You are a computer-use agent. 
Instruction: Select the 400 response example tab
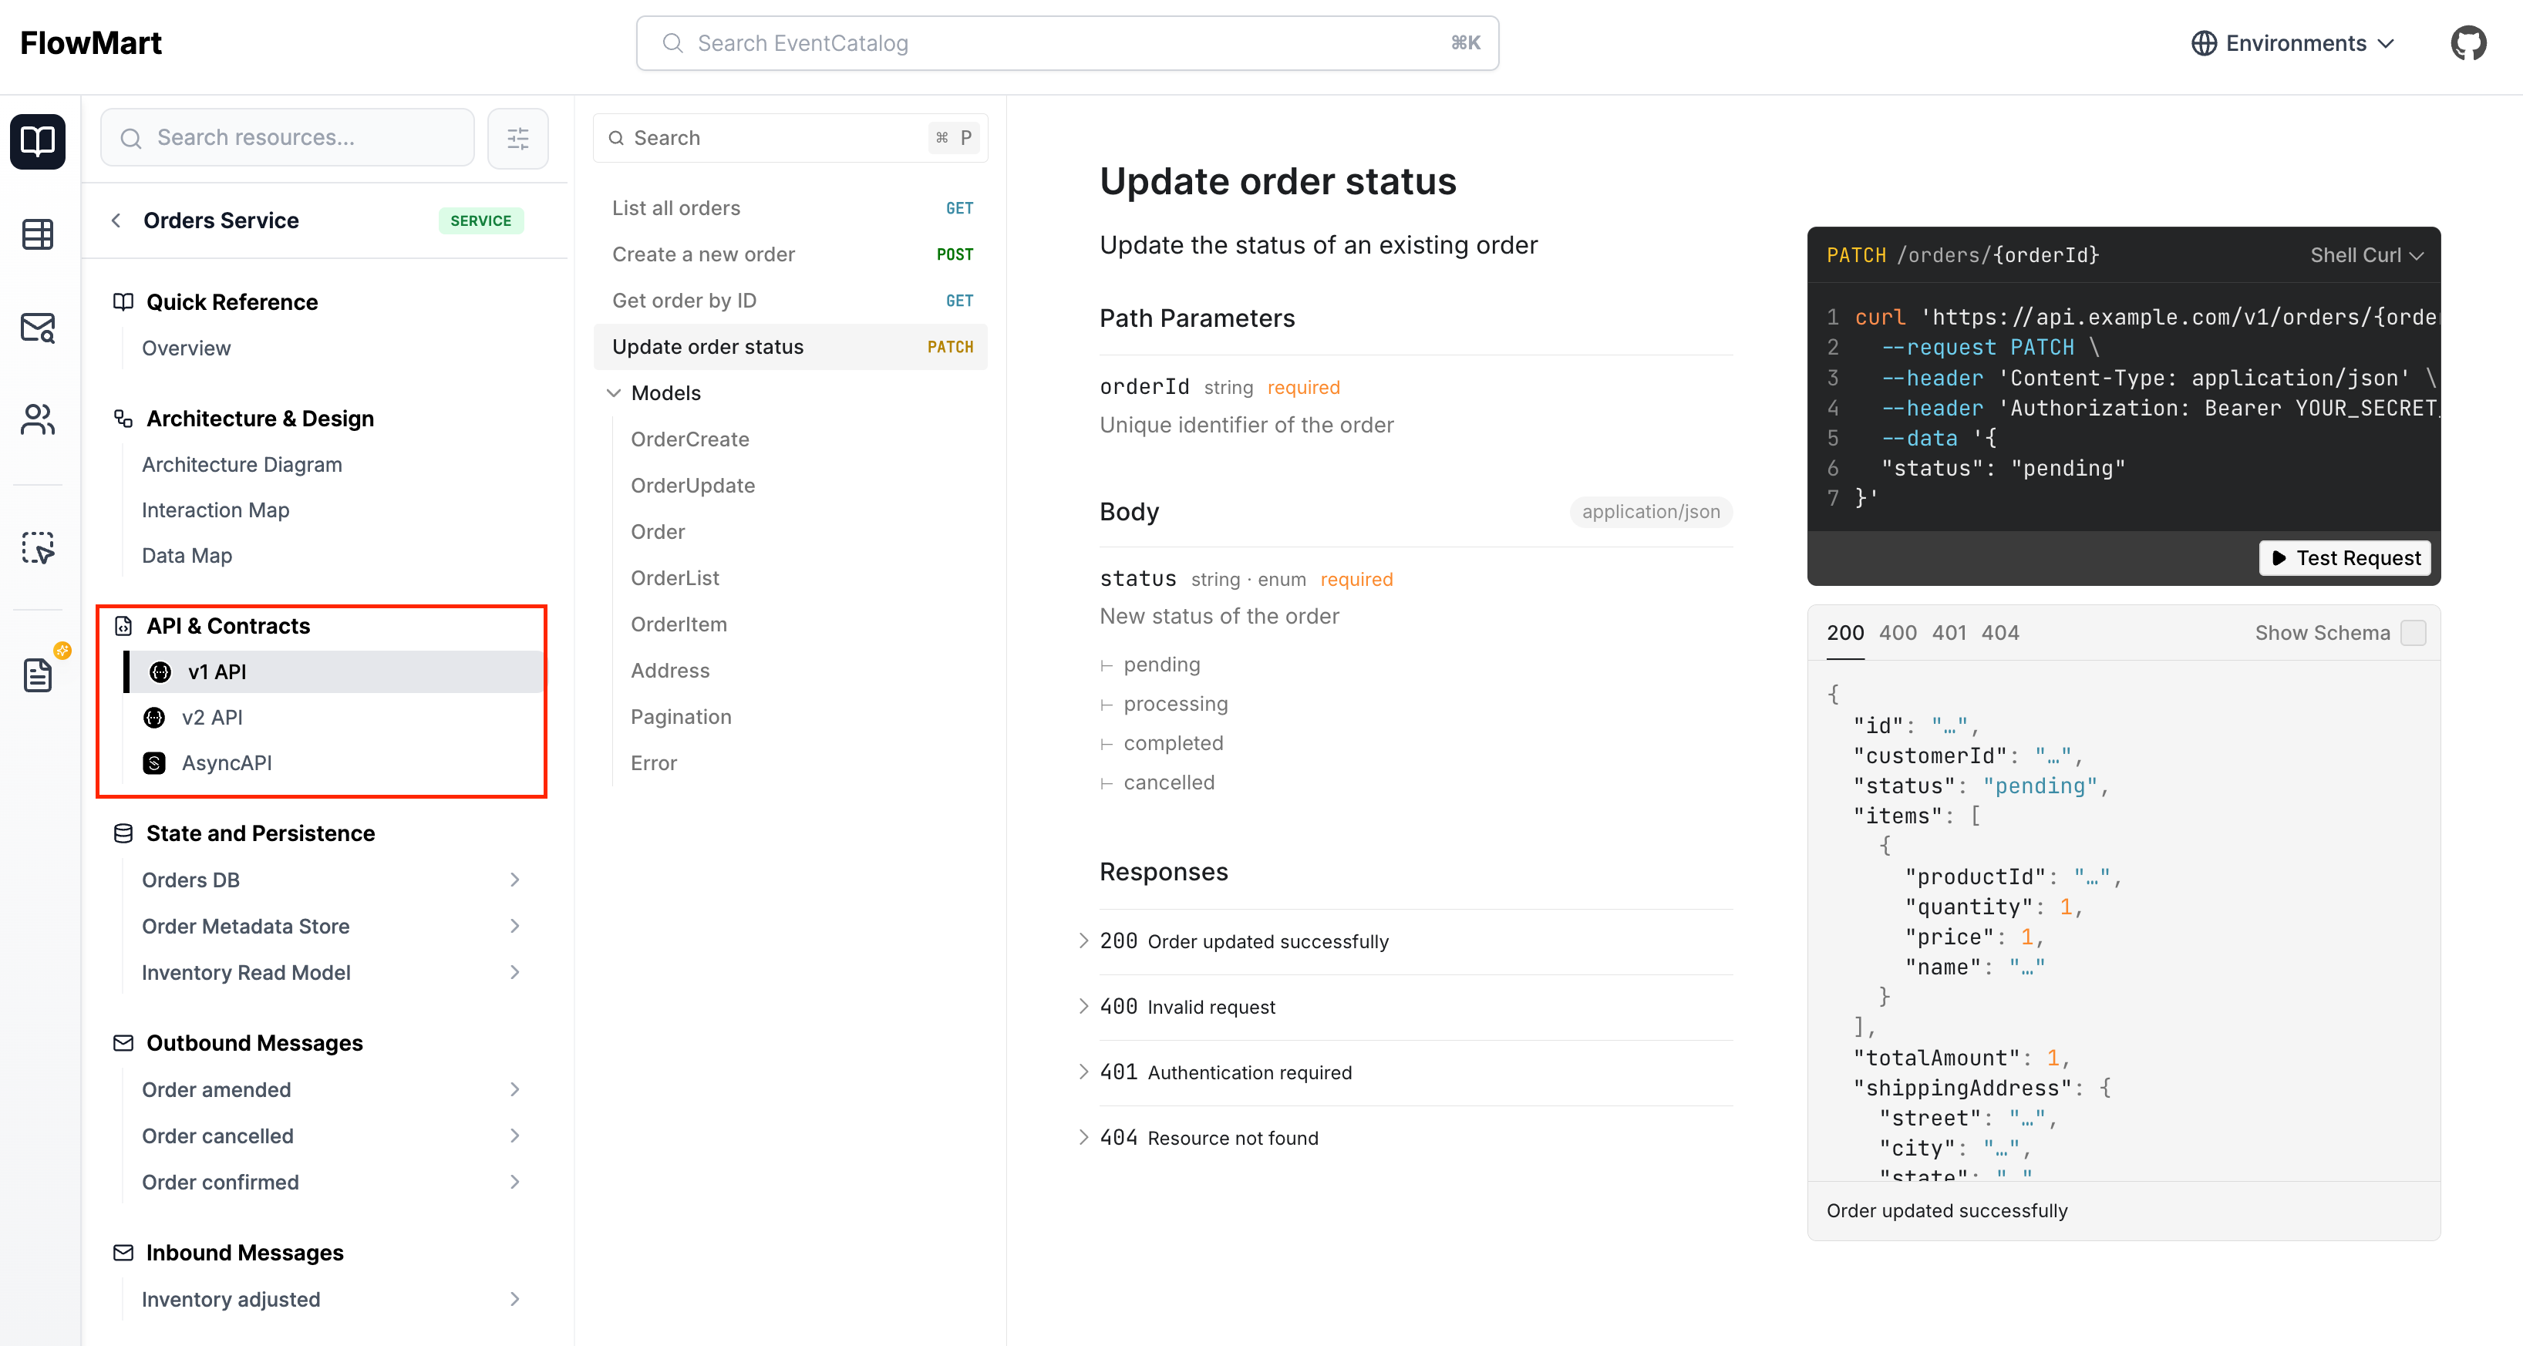click(x=1897, y=632)
